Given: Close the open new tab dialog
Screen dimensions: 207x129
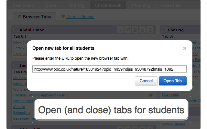Looking at the screenshot, I should click(185, 48).
